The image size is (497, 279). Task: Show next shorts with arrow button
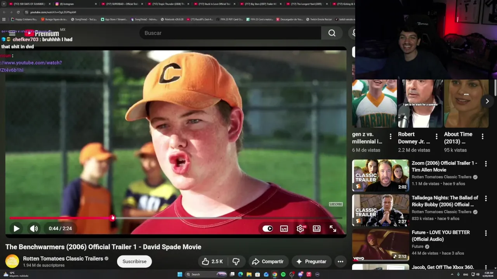click(487, 101)
